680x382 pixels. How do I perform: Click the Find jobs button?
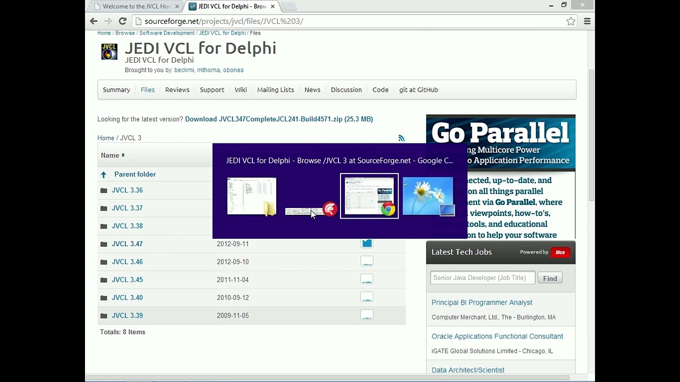pos(550,279)
